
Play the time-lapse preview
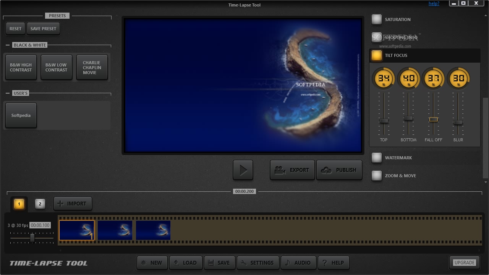click(x=243, y=170)
